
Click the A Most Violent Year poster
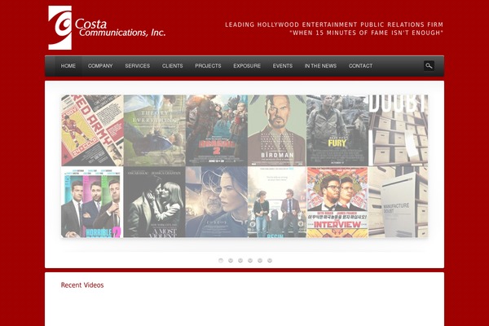[x=155, y=202]
